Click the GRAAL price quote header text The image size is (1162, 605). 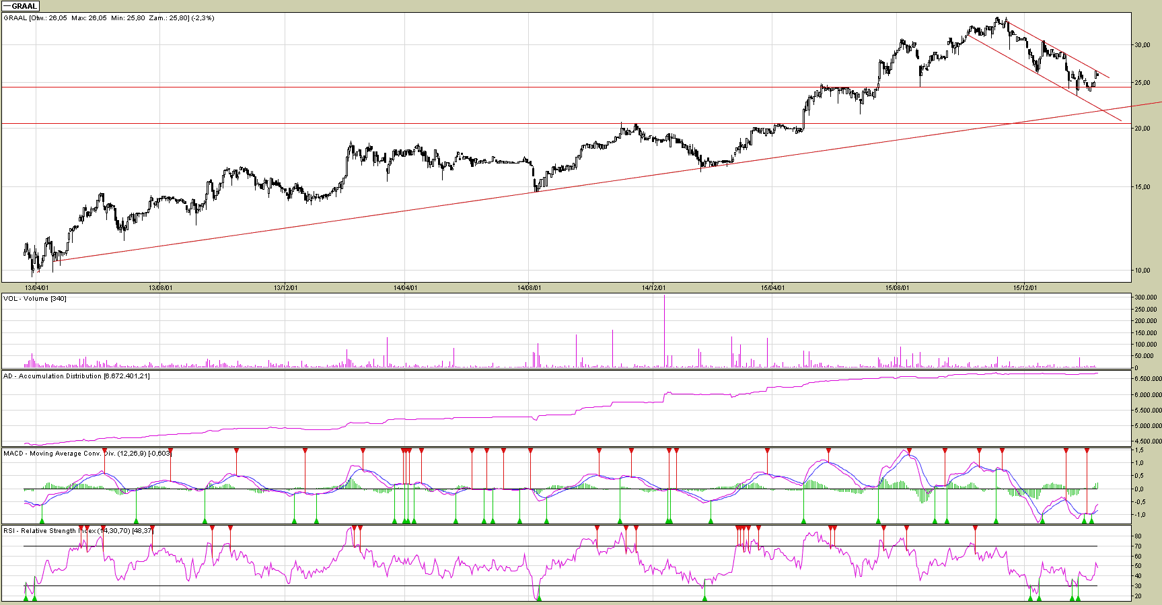tap(109, 18)
